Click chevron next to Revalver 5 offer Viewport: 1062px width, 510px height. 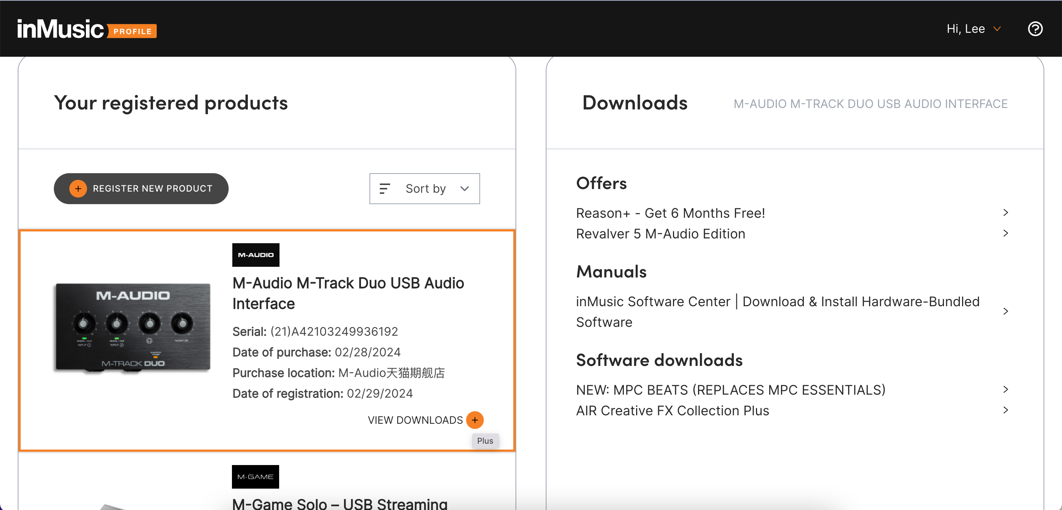pyautogui.click(x=1006, y=233)
